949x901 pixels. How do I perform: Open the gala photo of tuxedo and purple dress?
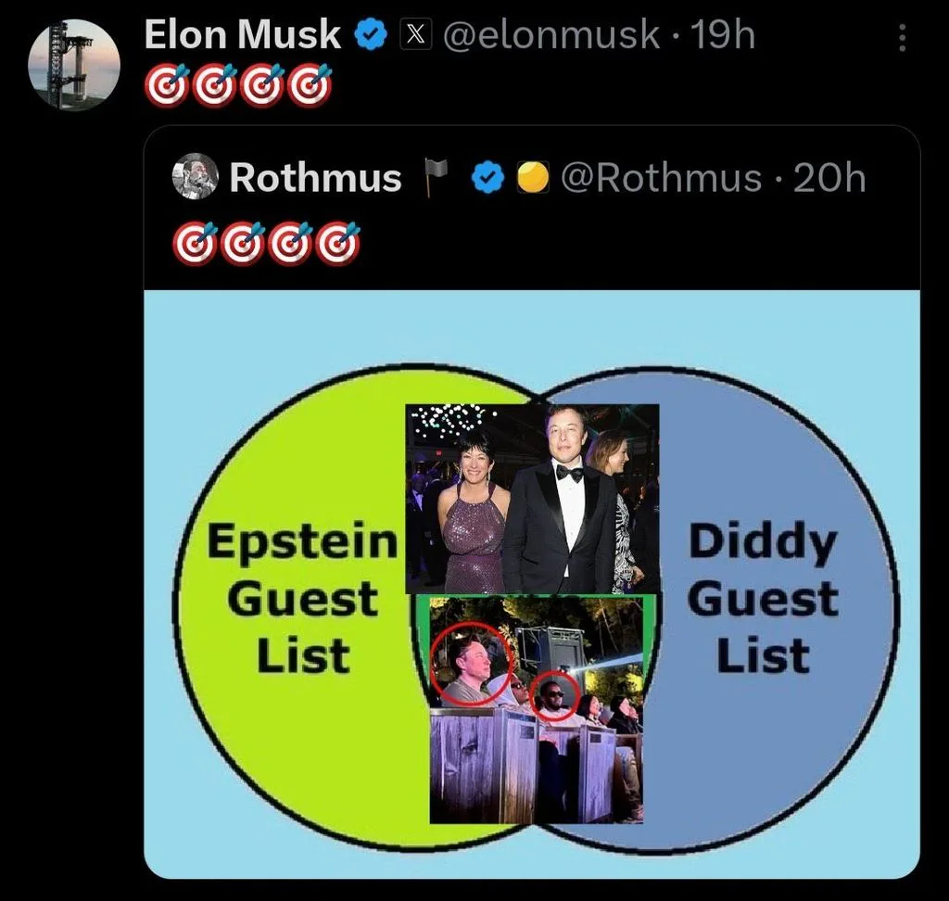pos(532,499)
